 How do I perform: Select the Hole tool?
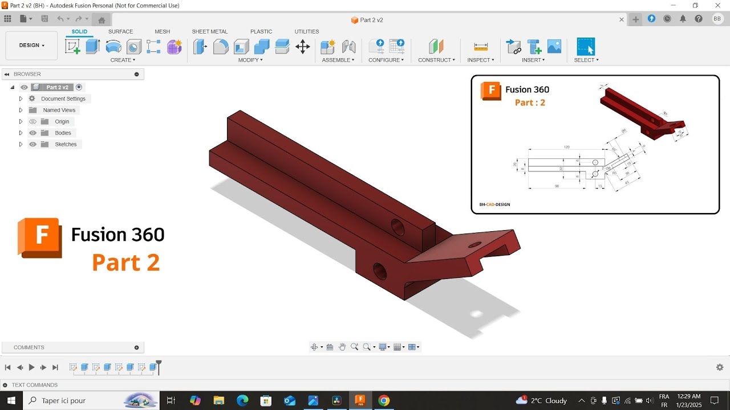[x=133, y=47]
